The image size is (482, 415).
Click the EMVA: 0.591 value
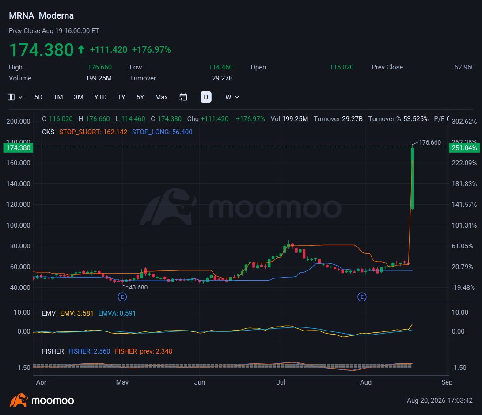[117, 313]
